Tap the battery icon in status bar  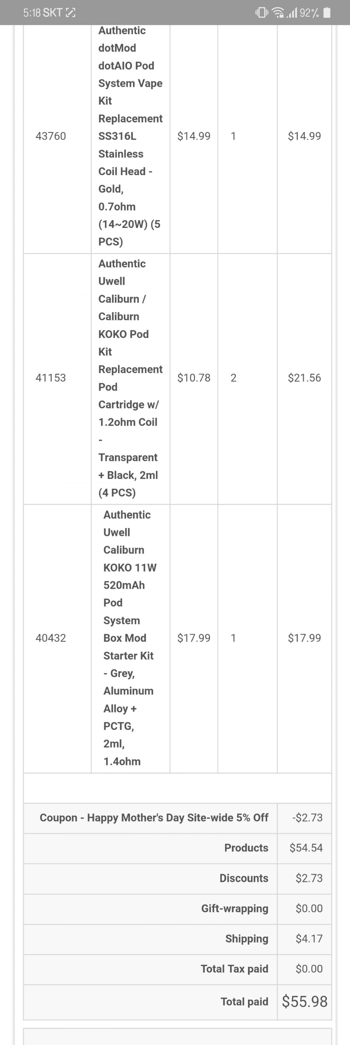[327, 13]
